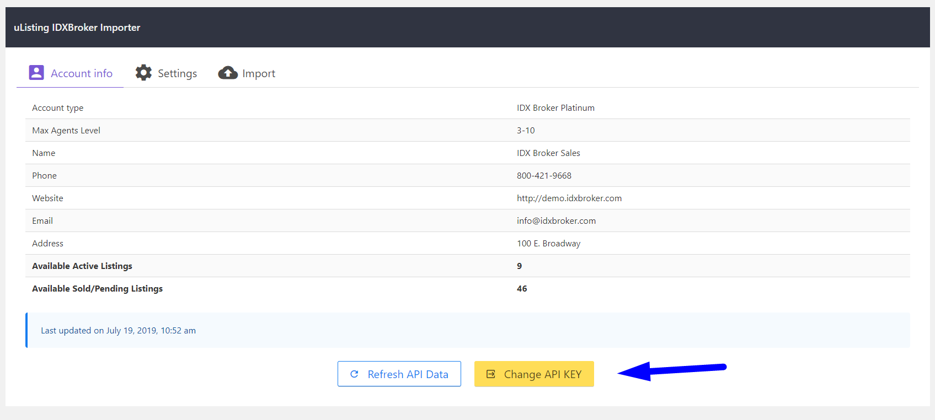Screen dimensions: 935x420
Task: Click the circular refresh arrow icon
Action: (x=354, y=374)
